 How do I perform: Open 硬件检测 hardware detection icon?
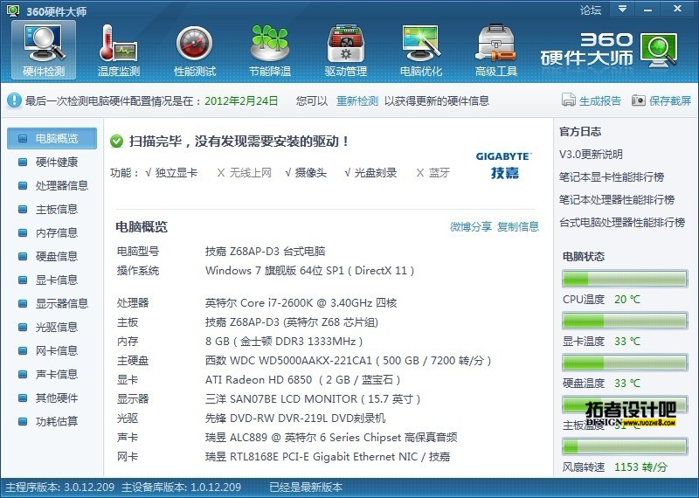tap(44, 50)
